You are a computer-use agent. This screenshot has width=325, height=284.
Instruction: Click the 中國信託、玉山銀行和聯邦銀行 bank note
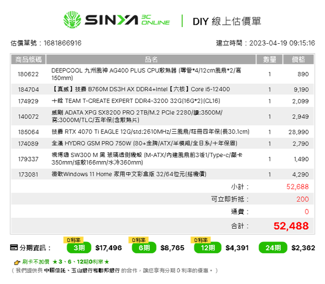pyautogui.click(x=82, y=270)
